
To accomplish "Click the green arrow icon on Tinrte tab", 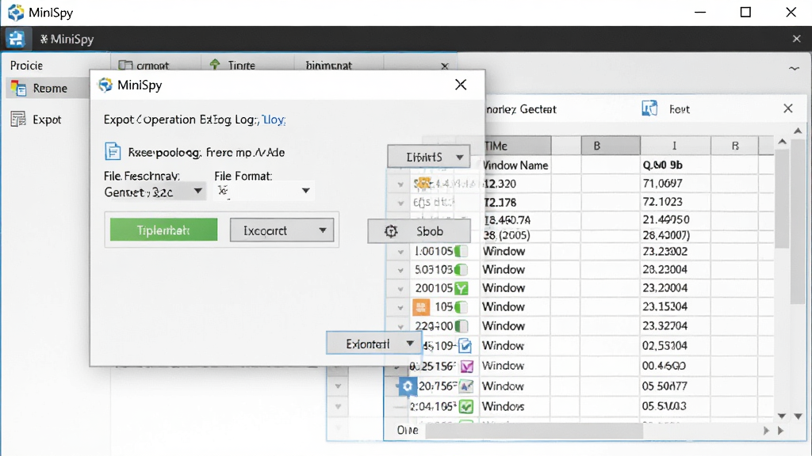I will (x=215, y=65).
